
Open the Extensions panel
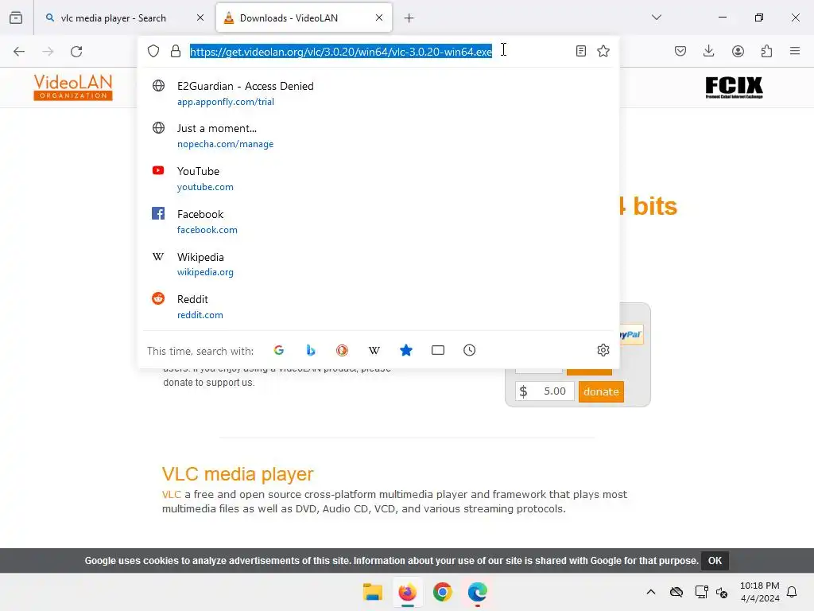(x=766, y=51)
